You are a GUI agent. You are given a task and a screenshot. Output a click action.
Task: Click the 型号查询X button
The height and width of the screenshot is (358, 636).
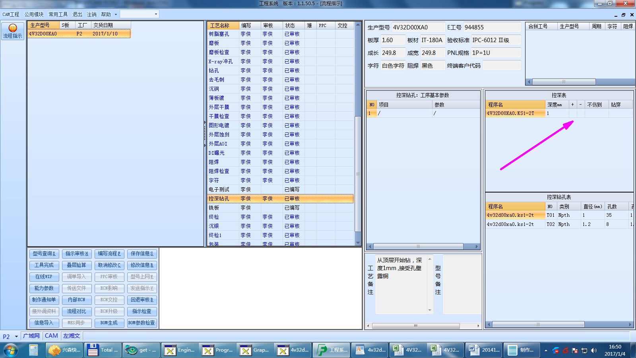pos(44,254)
